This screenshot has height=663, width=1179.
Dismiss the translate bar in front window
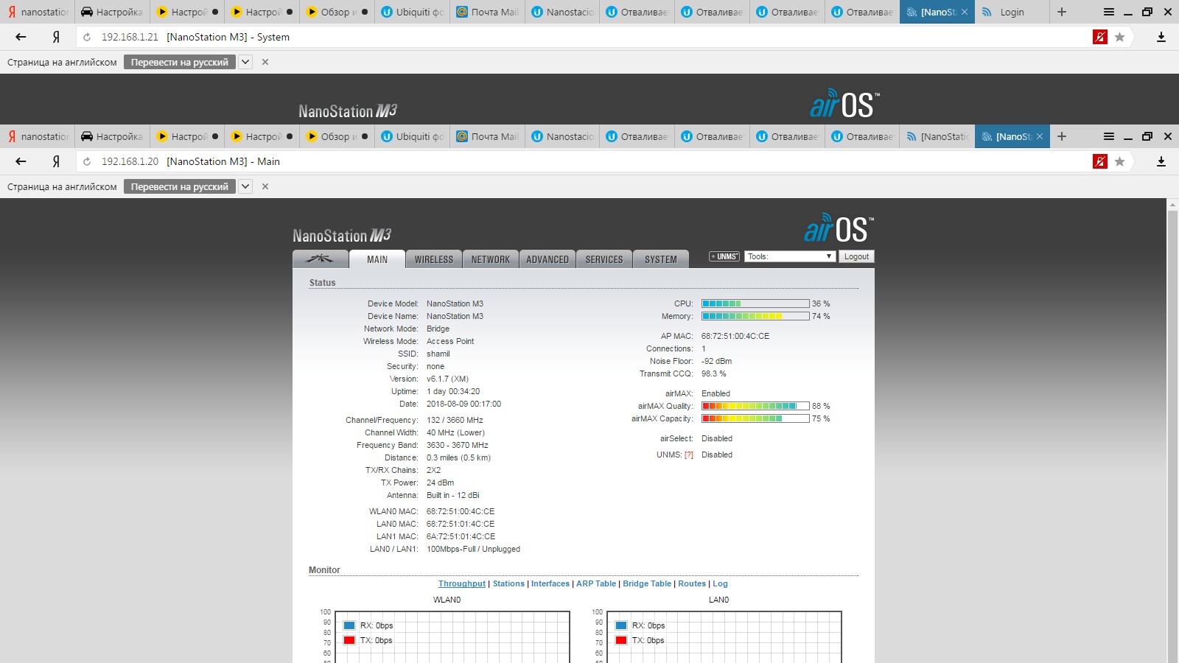[x=265, y=186]
